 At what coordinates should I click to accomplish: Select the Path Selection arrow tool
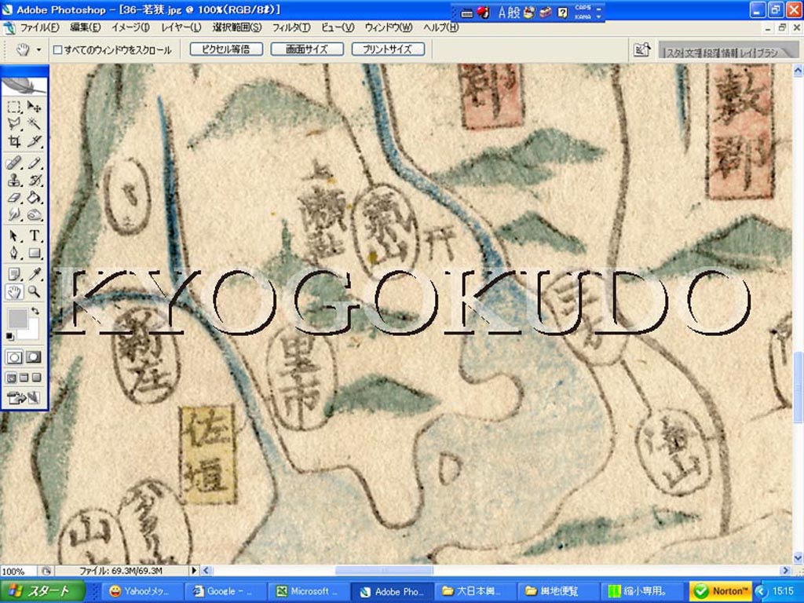point(14,236)
